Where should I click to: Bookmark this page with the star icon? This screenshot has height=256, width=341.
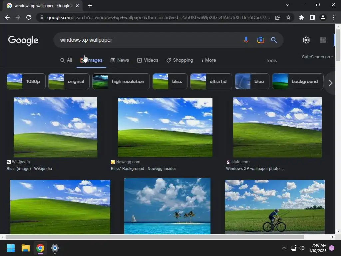pyautogui.click(x=288, y=17)
